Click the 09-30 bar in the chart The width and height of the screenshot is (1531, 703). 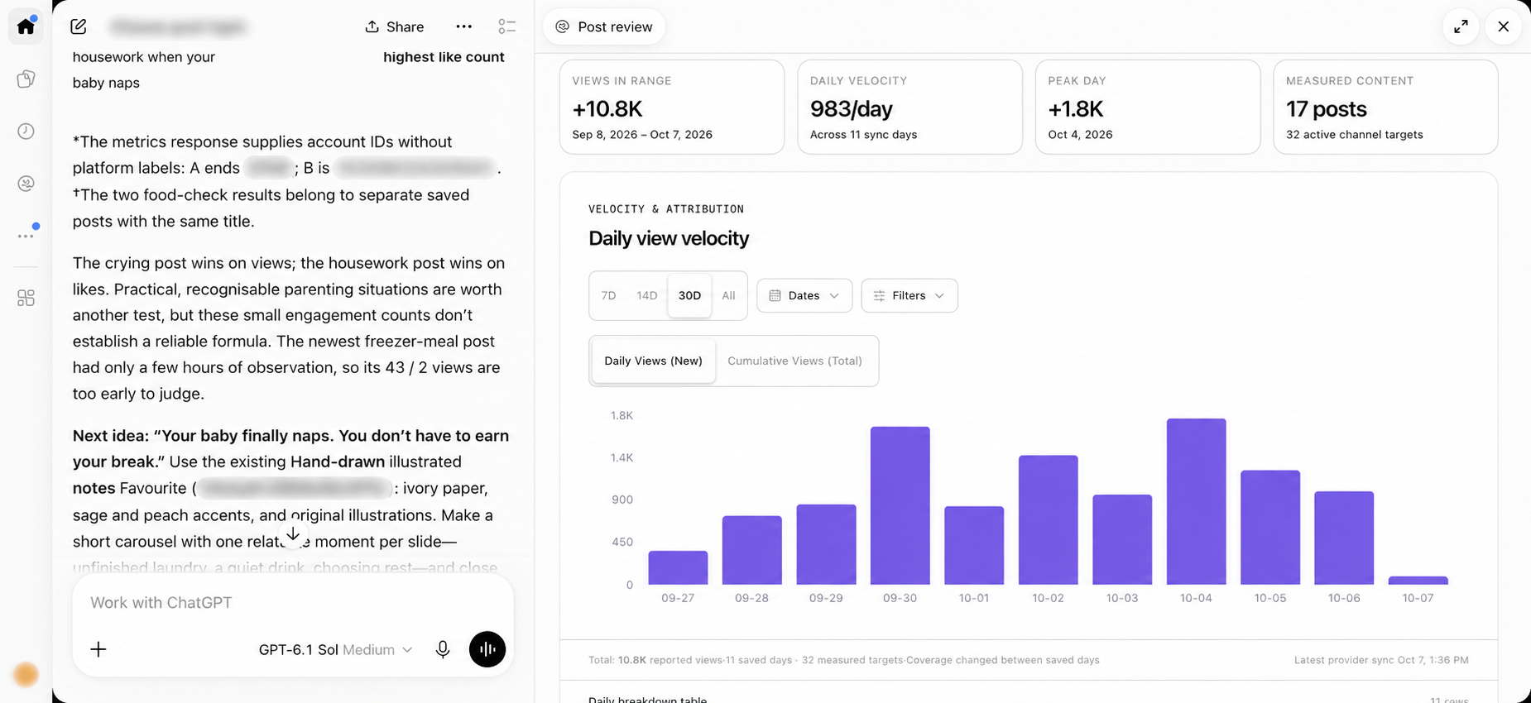coord(900,505)
